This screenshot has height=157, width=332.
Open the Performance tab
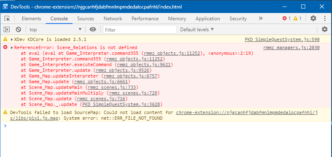145,19
